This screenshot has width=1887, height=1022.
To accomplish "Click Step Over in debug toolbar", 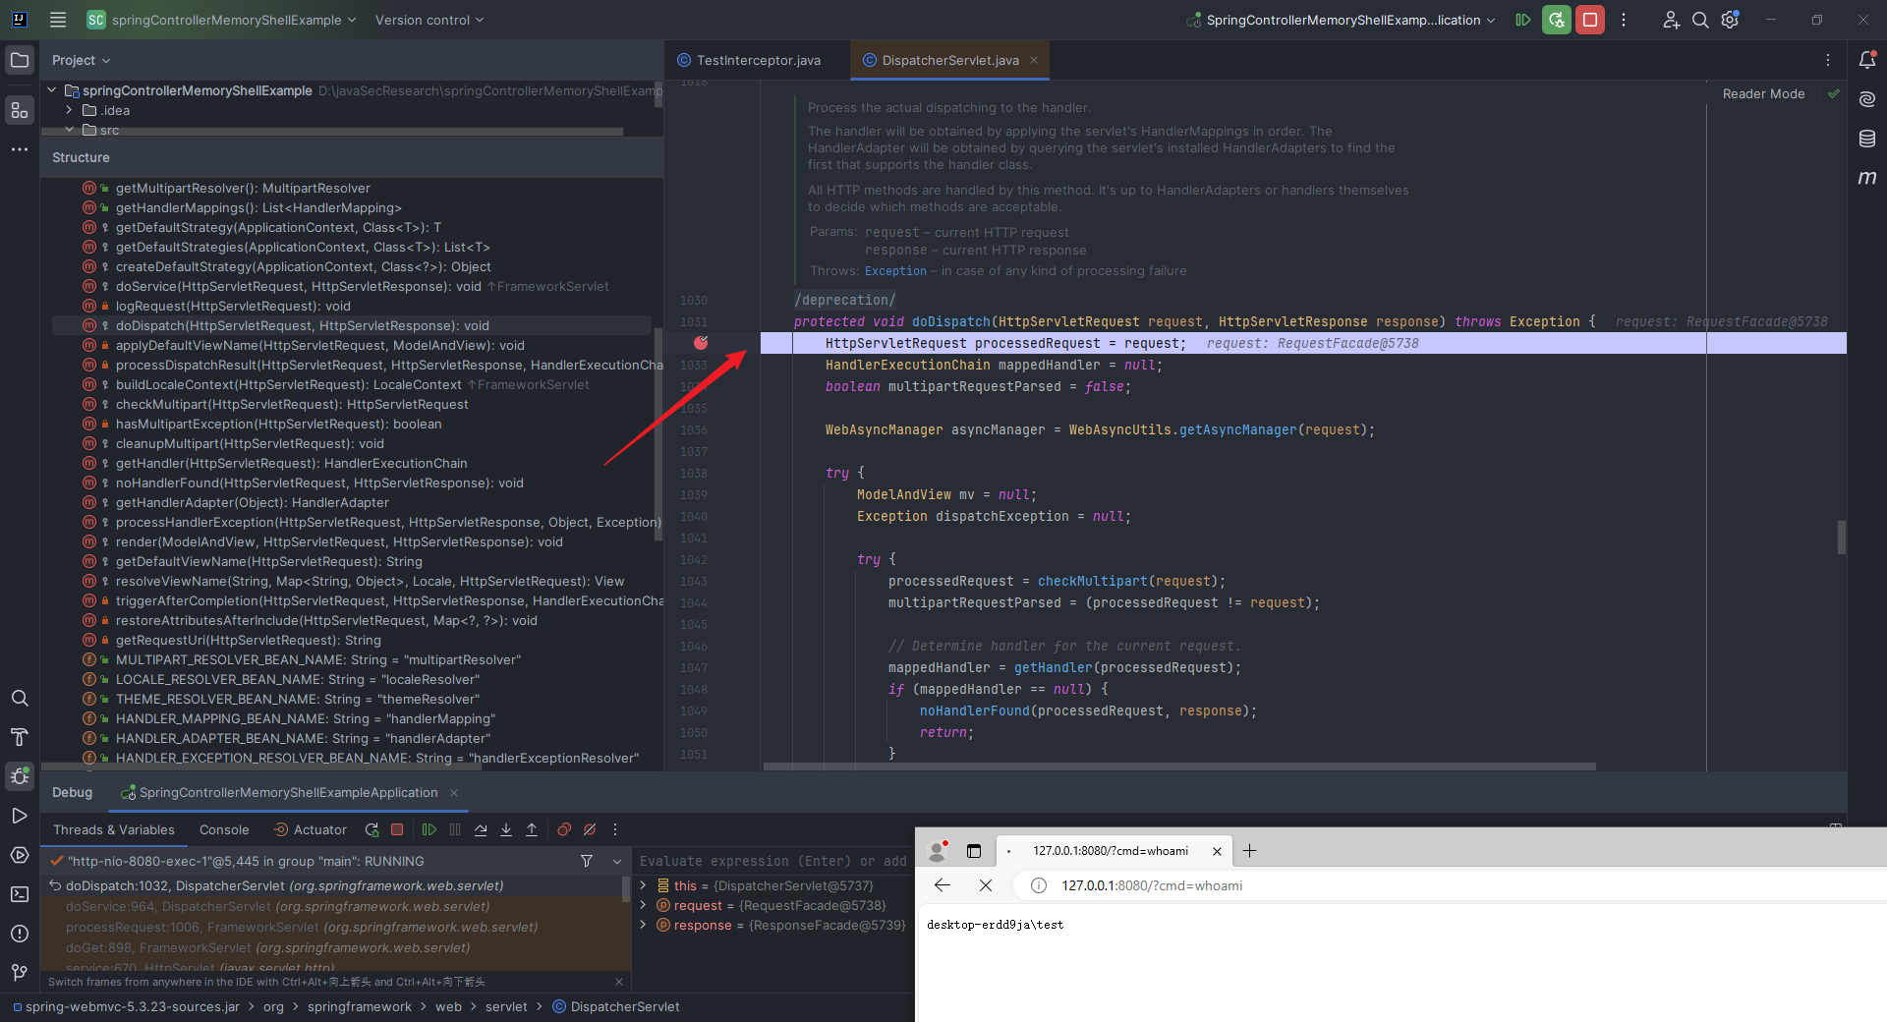I will [481, 829].
